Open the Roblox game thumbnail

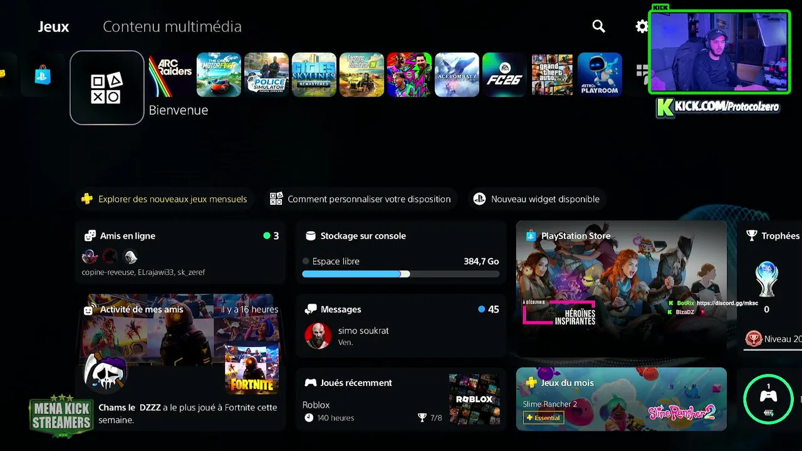(474, 399)
